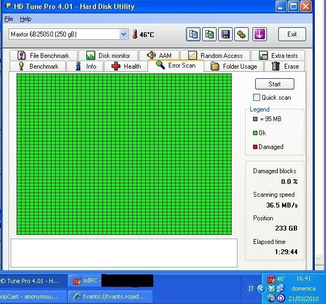The width and height of the screenshot is (326, 304).
Task: Select the Error Scan tab
Action: tap(176, 65)
